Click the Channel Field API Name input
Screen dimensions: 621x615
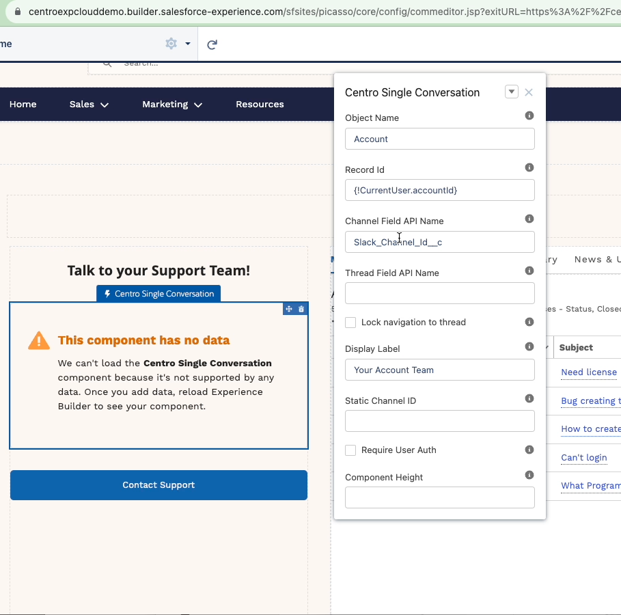click(439, 242)
